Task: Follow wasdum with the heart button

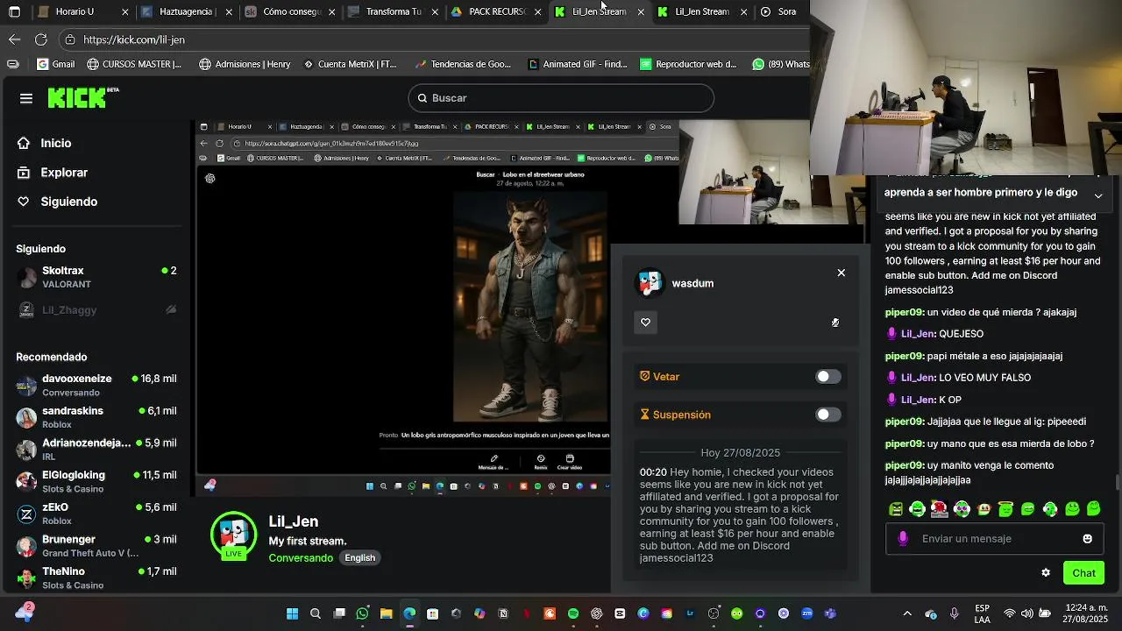Action: pos(645,323)
